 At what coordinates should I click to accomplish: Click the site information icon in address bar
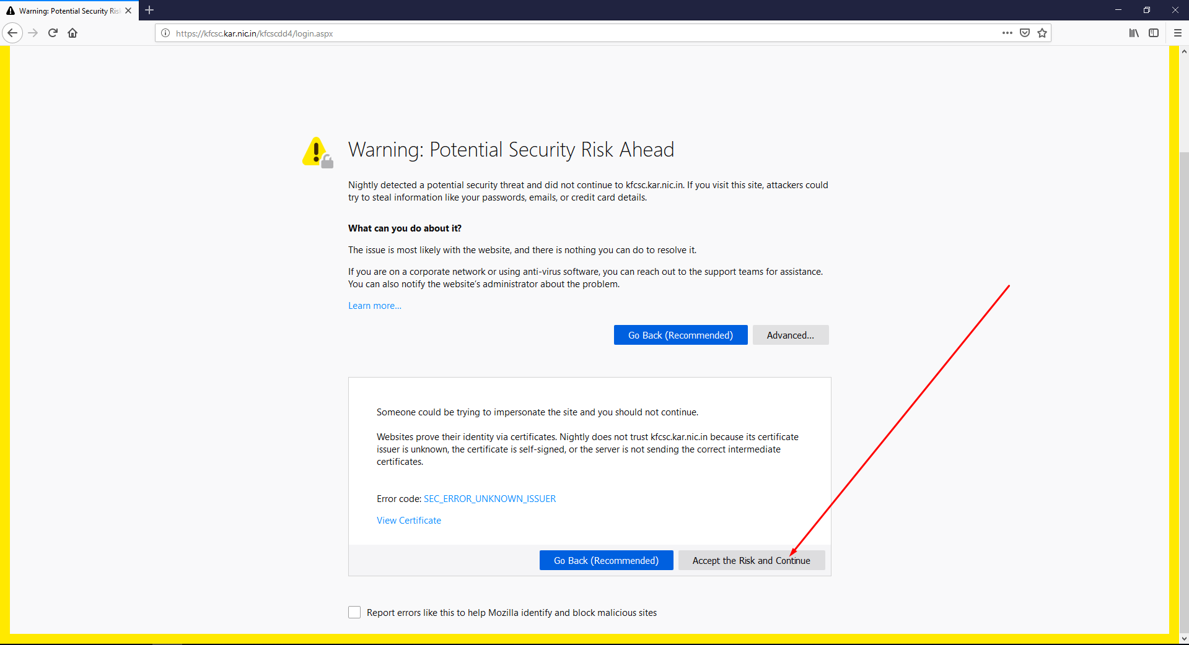(x=165, y=33)
